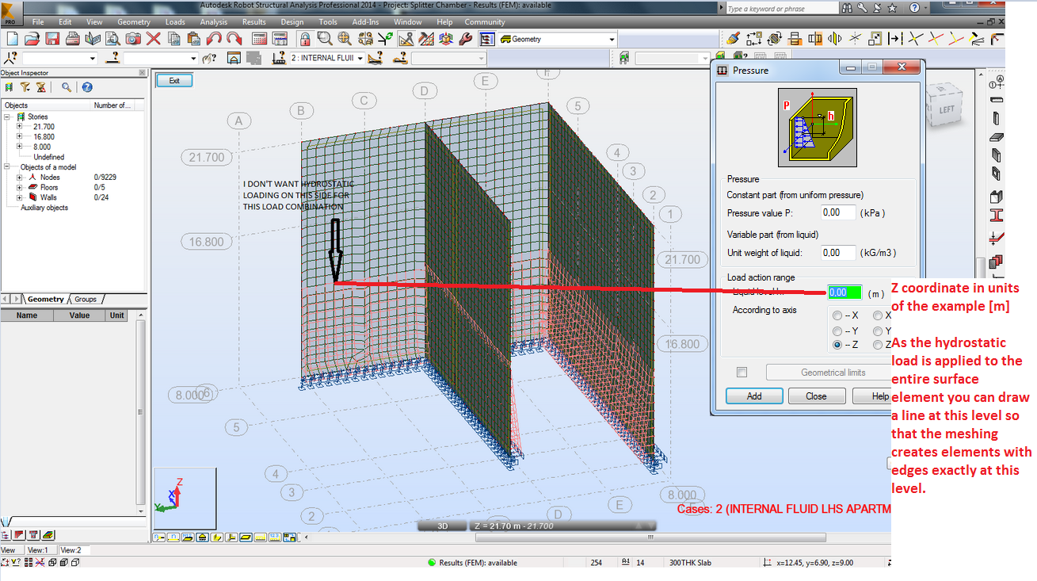This screenshot has height=581, width=1037.
Task: Expand the Nodes tree item
Action: 19,178
